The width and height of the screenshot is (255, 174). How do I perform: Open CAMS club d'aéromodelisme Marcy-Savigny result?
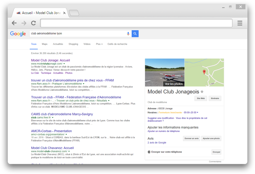[x=62, y=114]
